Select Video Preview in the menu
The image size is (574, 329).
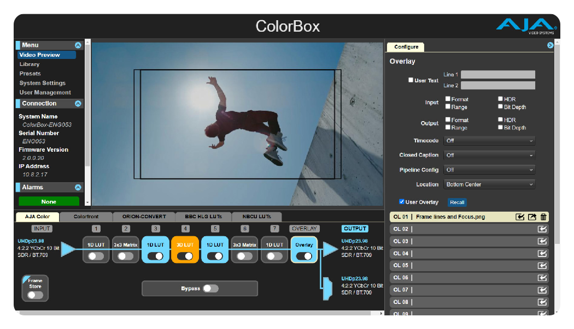(46, 55)
